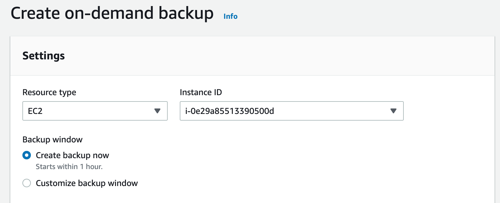Click empty space inside the Resource type box
This screenshot has height=203, width=500.
click(x=97, y=111)
